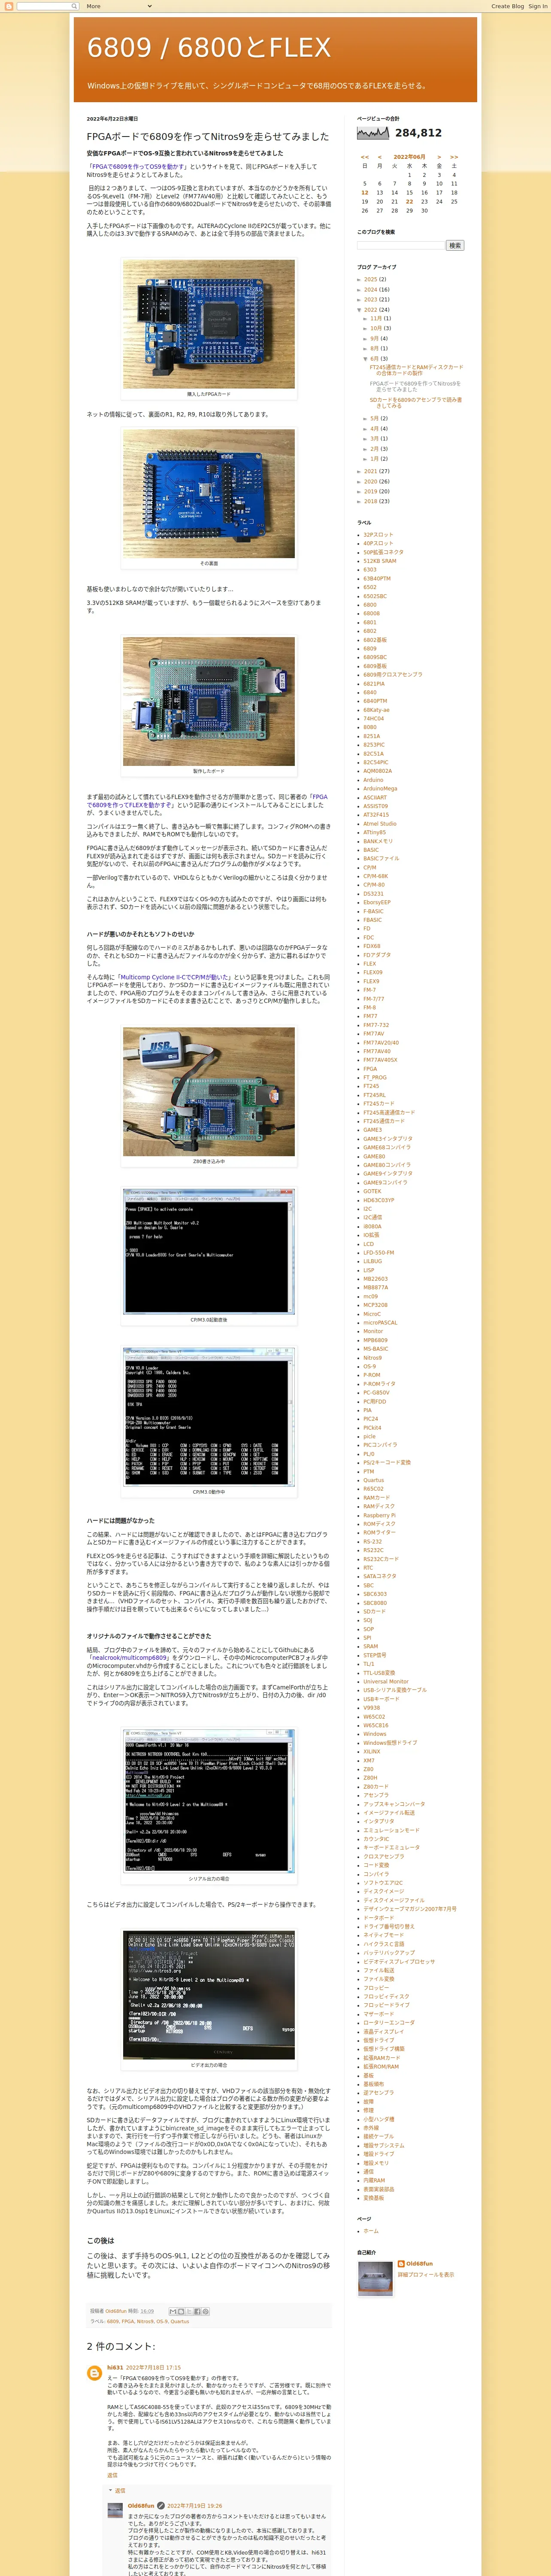Expand the 2021 archive year

[x=360, y=472]
